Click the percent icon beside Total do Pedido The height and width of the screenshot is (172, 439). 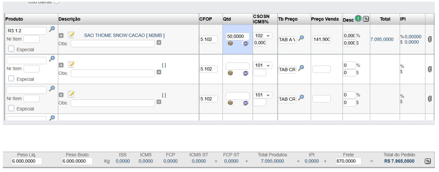coord(428,161)
